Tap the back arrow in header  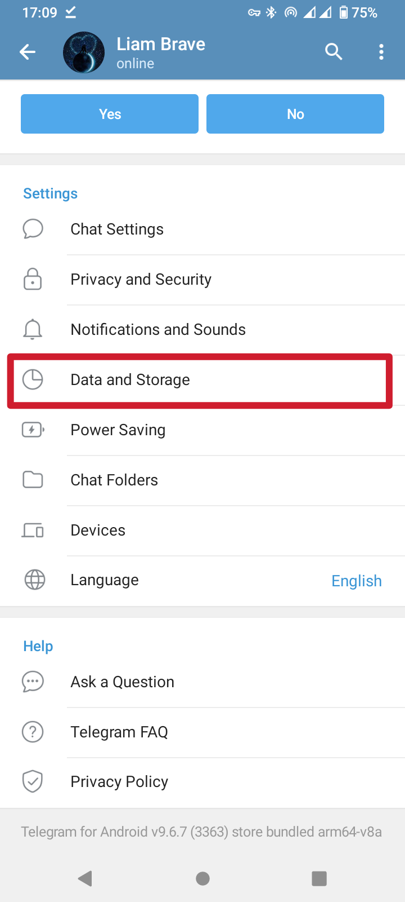tap(28, 52)
